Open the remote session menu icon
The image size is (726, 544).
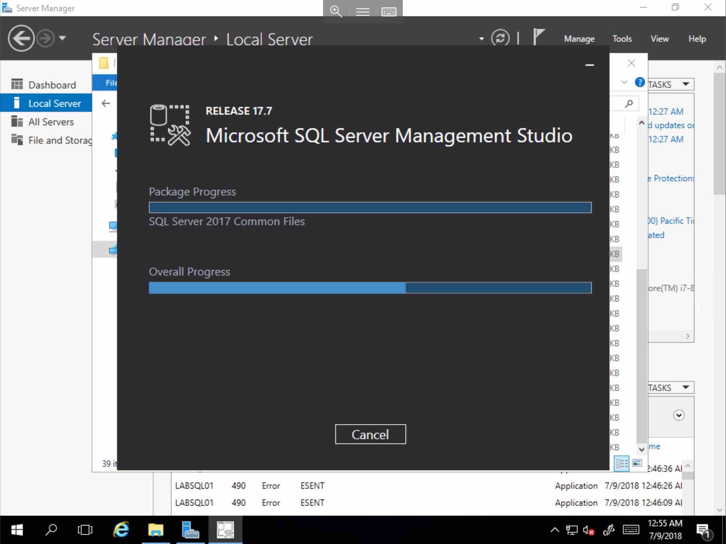click(363, 12)
